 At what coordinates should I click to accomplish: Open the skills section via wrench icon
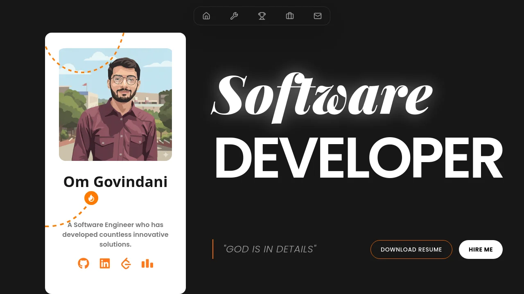[x=234, y=16]
